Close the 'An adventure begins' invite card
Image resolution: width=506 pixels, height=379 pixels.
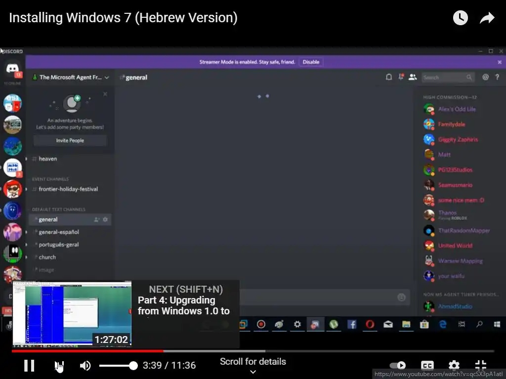pyautogui.click(x=105, y=94)
